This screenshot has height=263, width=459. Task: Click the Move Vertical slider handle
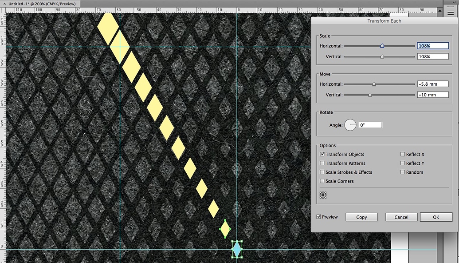click(x=370, y=95)
